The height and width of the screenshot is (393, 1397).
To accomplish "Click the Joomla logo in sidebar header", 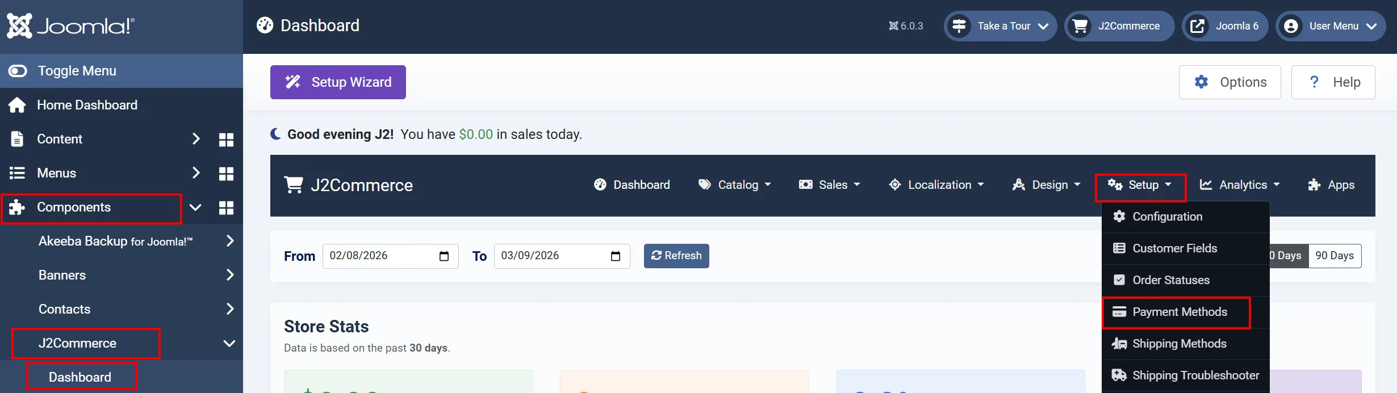I will (71, 26).
